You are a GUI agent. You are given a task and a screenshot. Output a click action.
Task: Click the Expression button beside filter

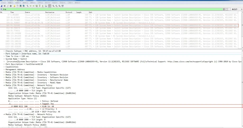pos(235,9)
